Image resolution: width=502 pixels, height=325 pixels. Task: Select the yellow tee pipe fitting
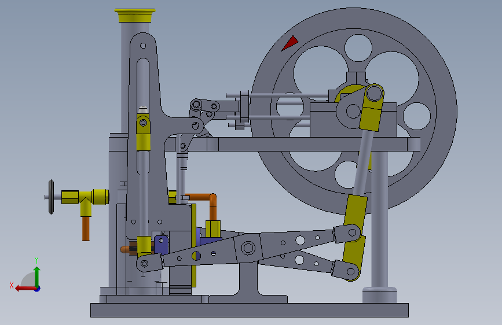point(86,201)
